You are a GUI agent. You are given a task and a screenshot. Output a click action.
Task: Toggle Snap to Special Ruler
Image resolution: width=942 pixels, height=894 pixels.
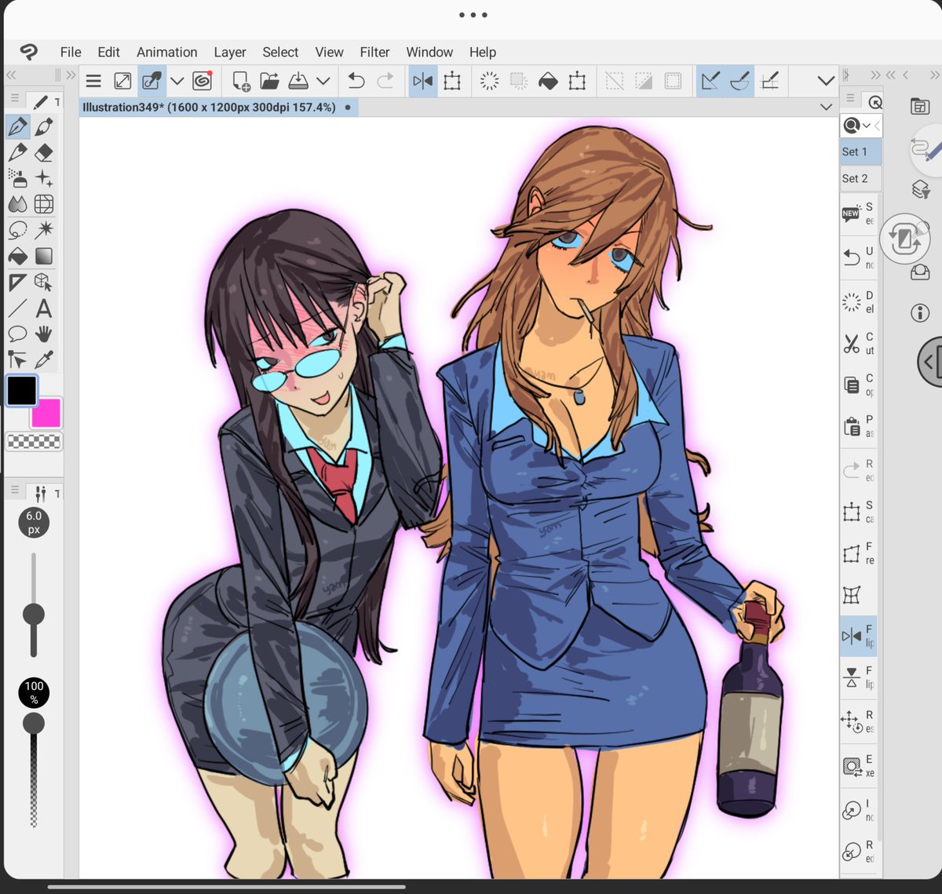tap(739, 81)
